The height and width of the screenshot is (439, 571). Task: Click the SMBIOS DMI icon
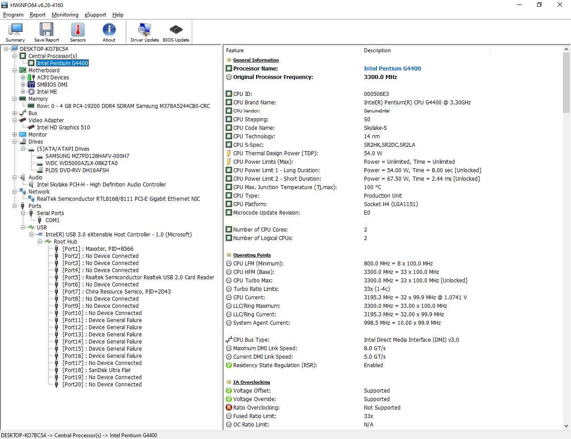pyautogui.click(x=31, y=84)
